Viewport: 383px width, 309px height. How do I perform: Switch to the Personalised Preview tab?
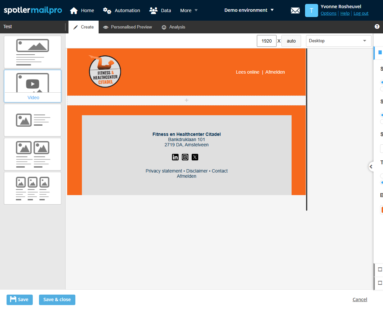point(127,27)
